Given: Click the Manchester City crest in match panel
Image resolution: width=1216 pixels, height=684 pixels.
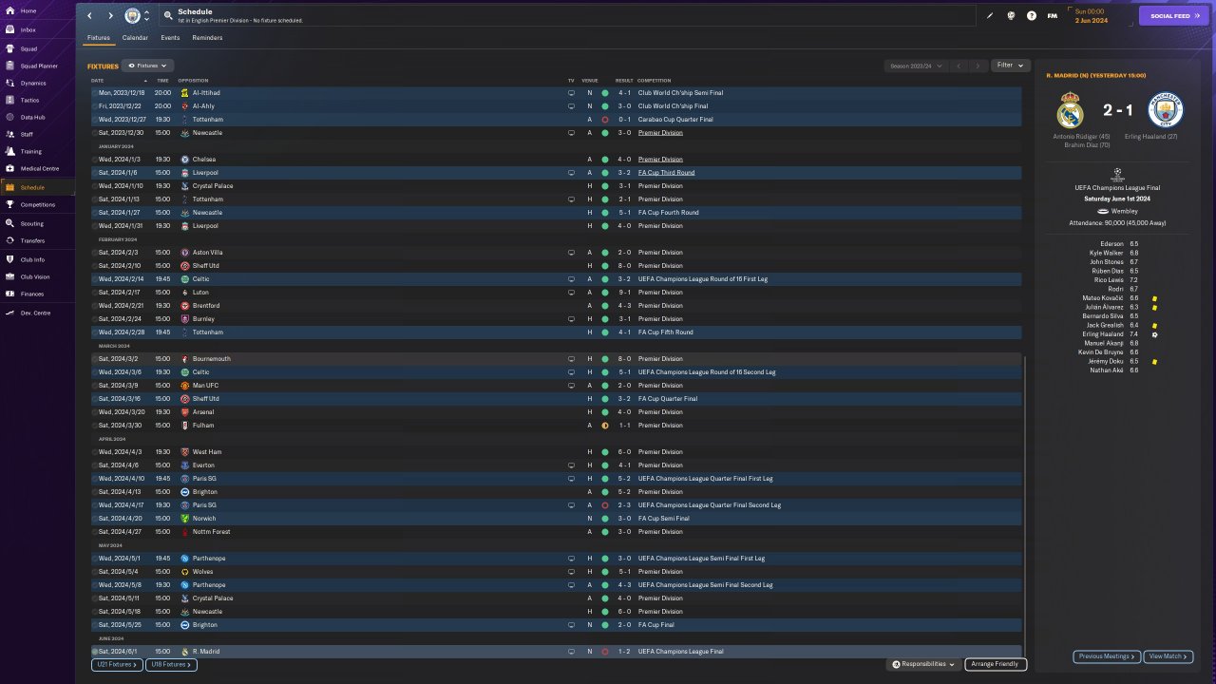Looking at the screenshot, I should click(1165, 110).
